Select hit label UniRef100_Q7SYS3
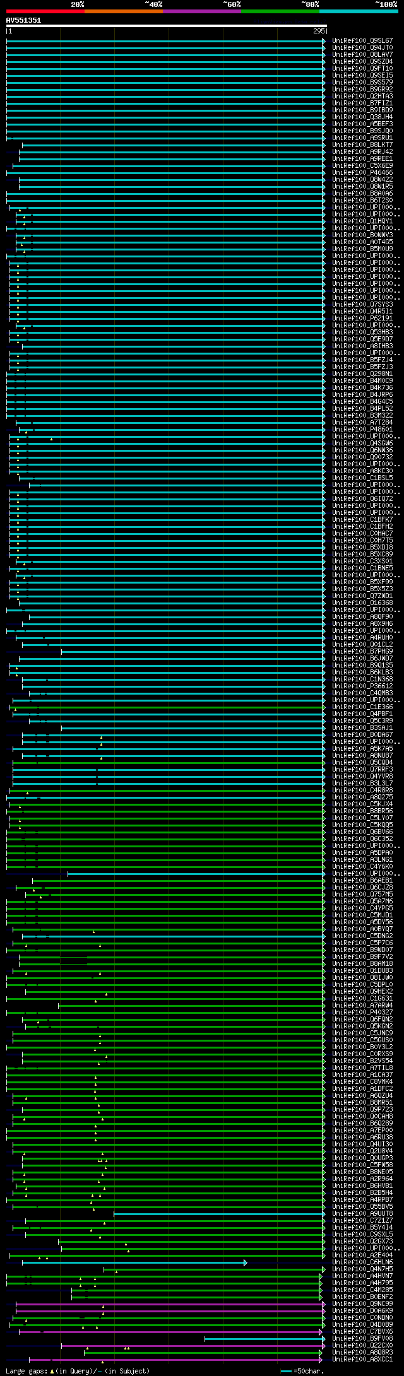 [x=362, y=305]
